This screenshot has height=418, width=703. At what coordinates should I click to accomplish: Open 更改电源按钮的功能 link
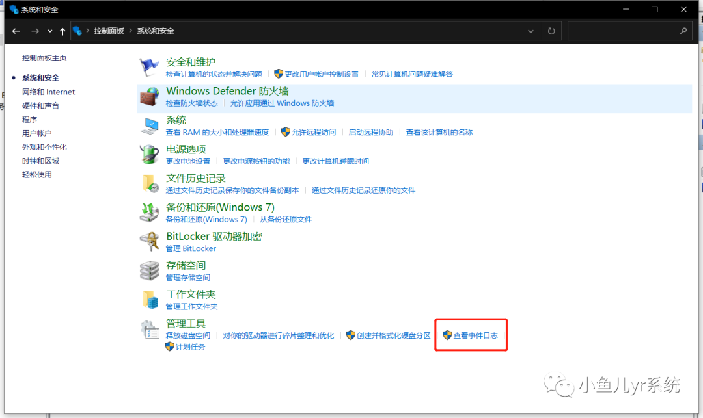tap(256, 162)
